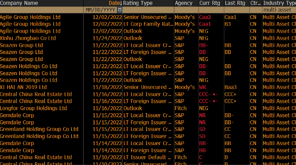Select Central China Real Estate LT Local row
The width and height of the screenshot is (296, 165).
coord(148,94)
